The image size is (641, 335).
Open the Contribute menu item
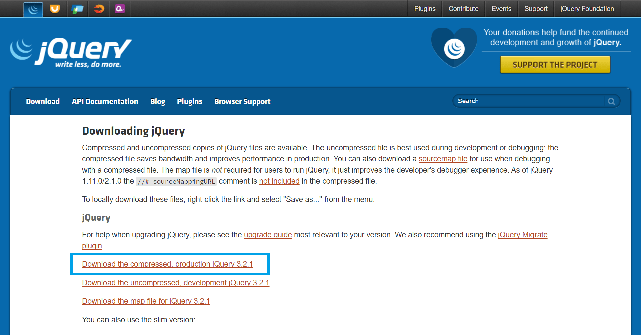[463, 9]
